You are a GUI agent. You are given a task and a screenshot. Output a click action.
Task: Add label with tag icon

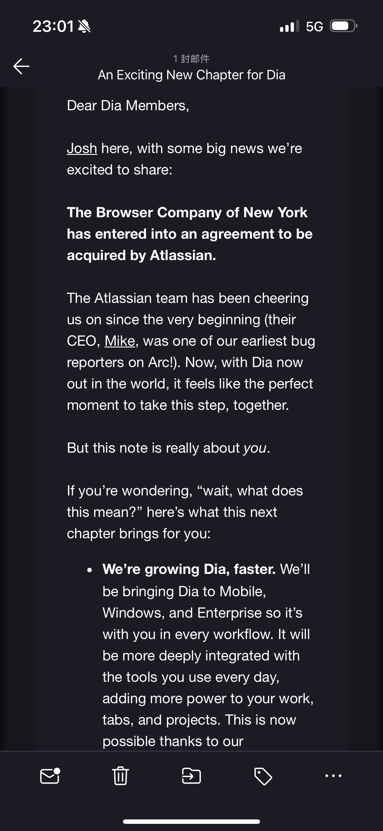263,777
